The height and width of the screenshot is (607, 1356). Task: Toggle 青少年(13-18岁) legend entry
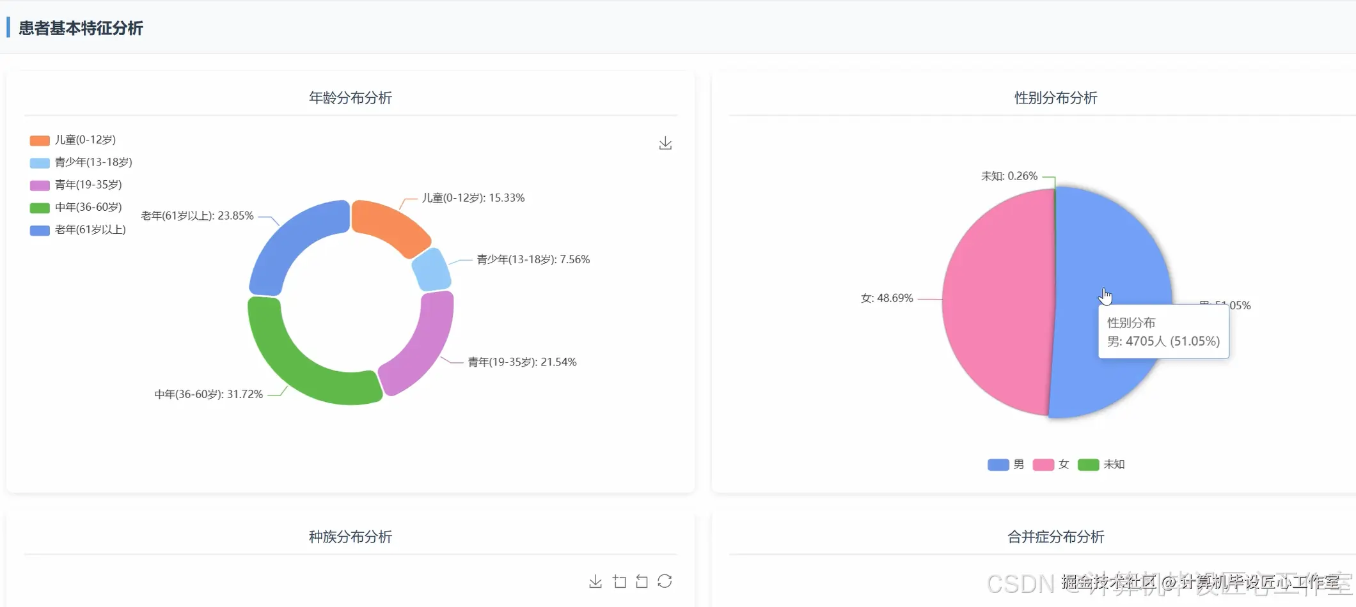click(81, 162)
